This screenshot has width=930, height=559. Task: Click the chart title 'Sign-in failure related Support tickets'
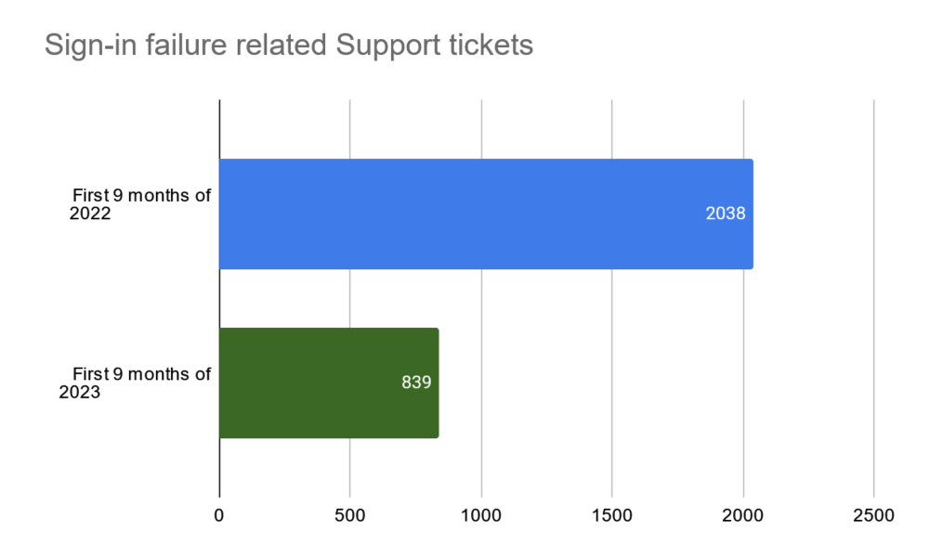click(x=289, y=45)
